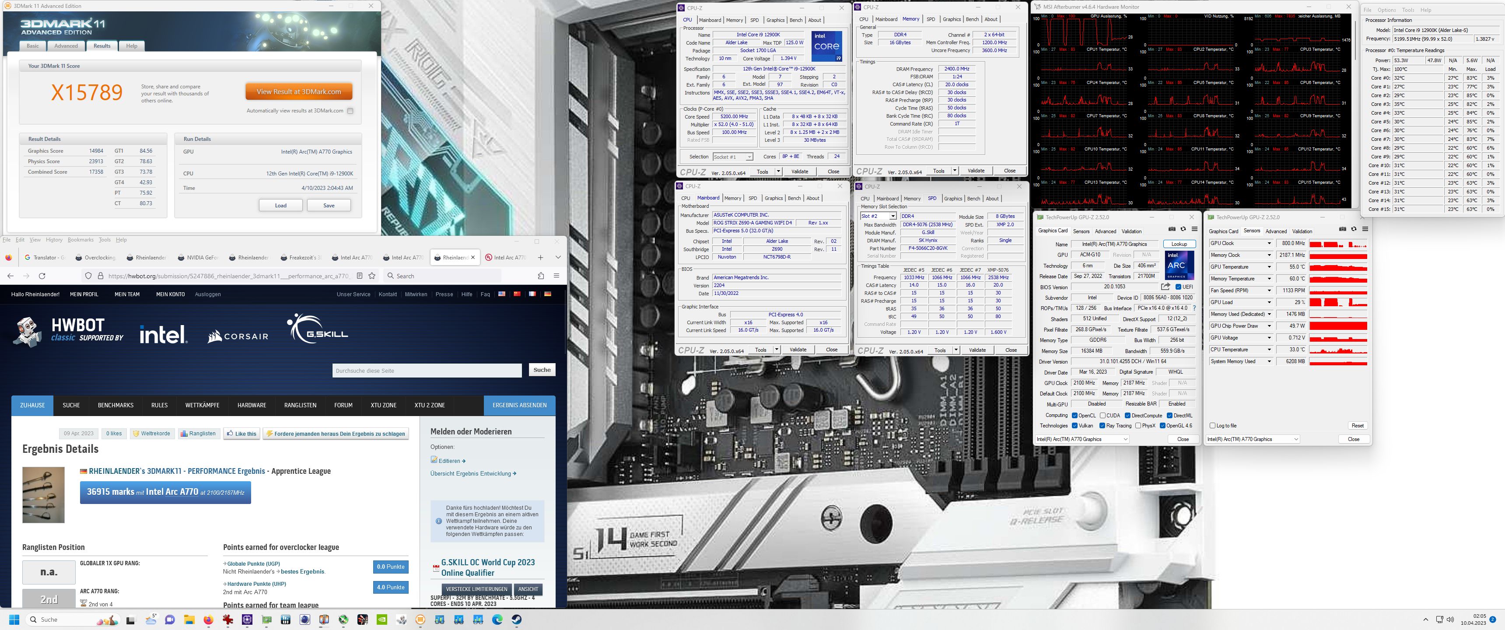Click View Result at 3DMark.com button
Viewport: 1505px width, 630px height.
(x=298, y=92)
